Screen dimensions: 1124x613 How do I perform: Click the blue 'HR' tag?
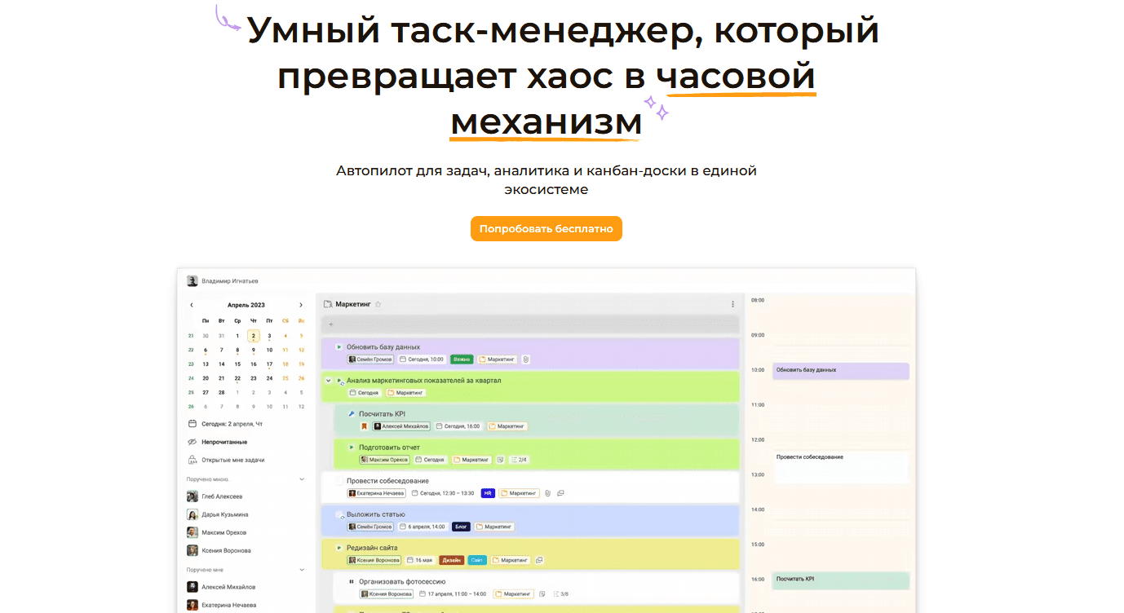(x=488, y=493)
